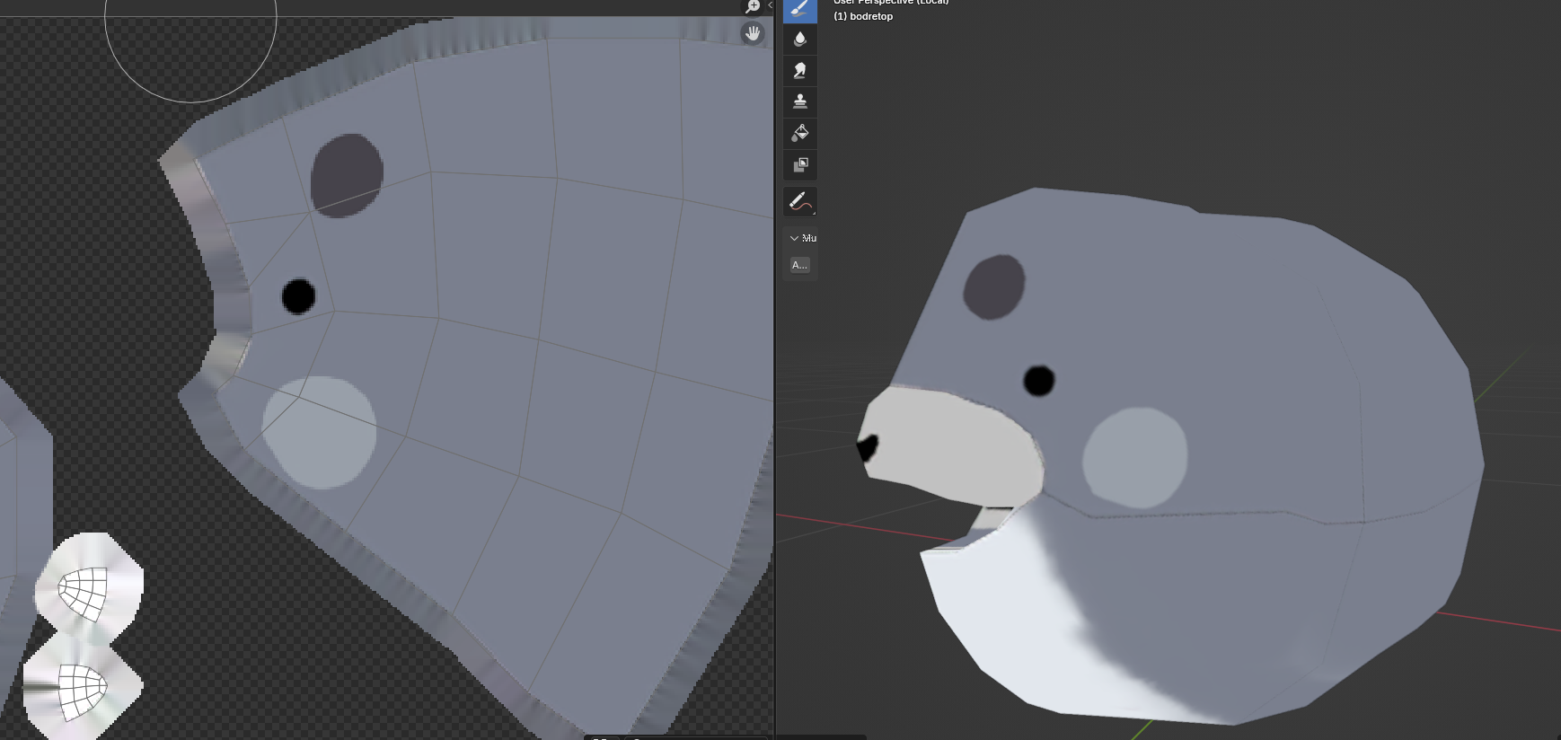This screenshot has height=740, width=1561.
Task: Click lower small UV island thumbnail
Action: click(83, 690)
